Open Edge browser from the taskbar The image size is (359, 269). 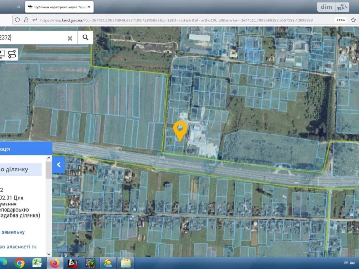3,263
